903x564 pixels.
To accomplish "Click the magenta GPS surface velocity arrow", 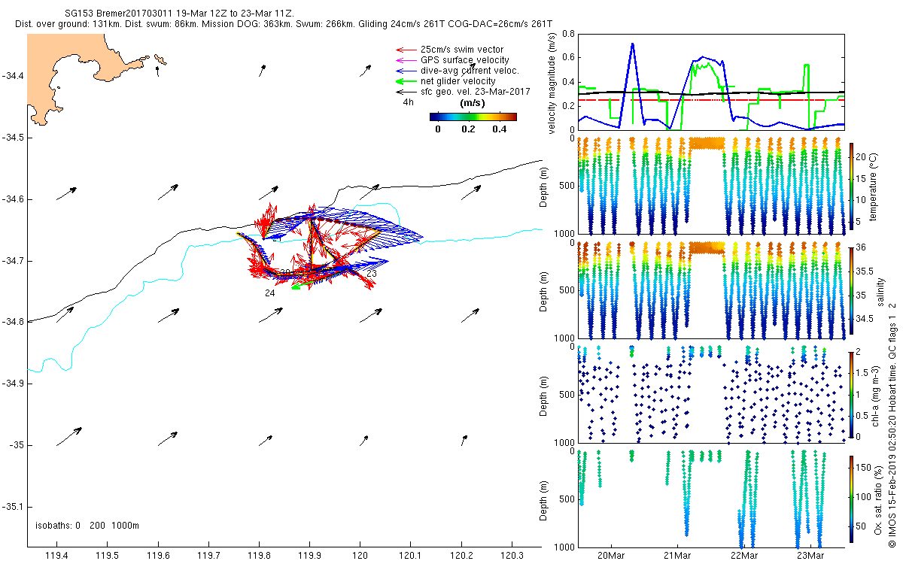I will (406, 60).
